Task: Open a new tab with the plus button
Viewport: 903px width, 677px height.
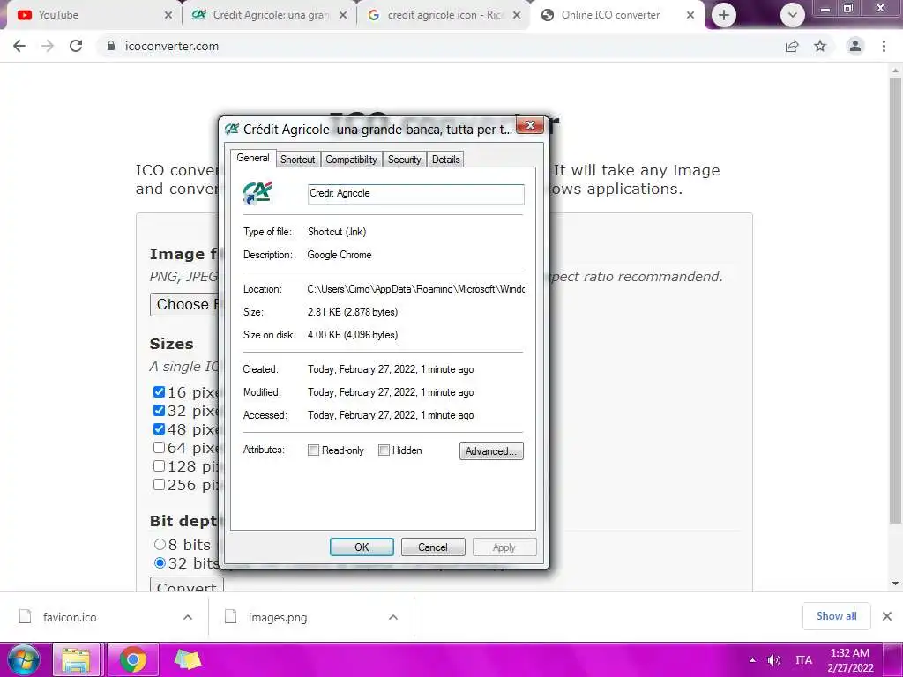Action: point(724,15)
